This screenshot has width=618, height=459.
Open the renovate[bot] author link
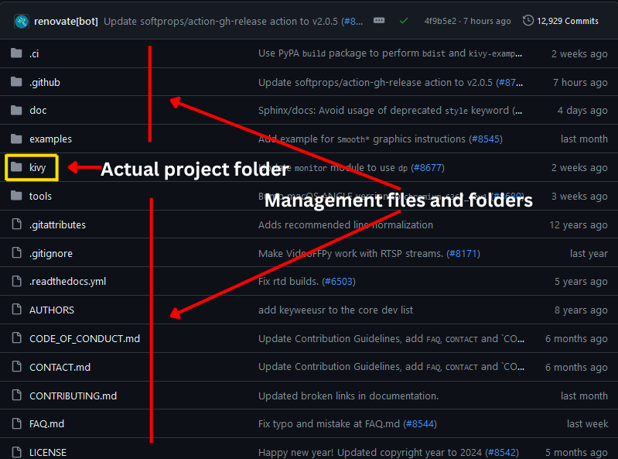point(66,22)
